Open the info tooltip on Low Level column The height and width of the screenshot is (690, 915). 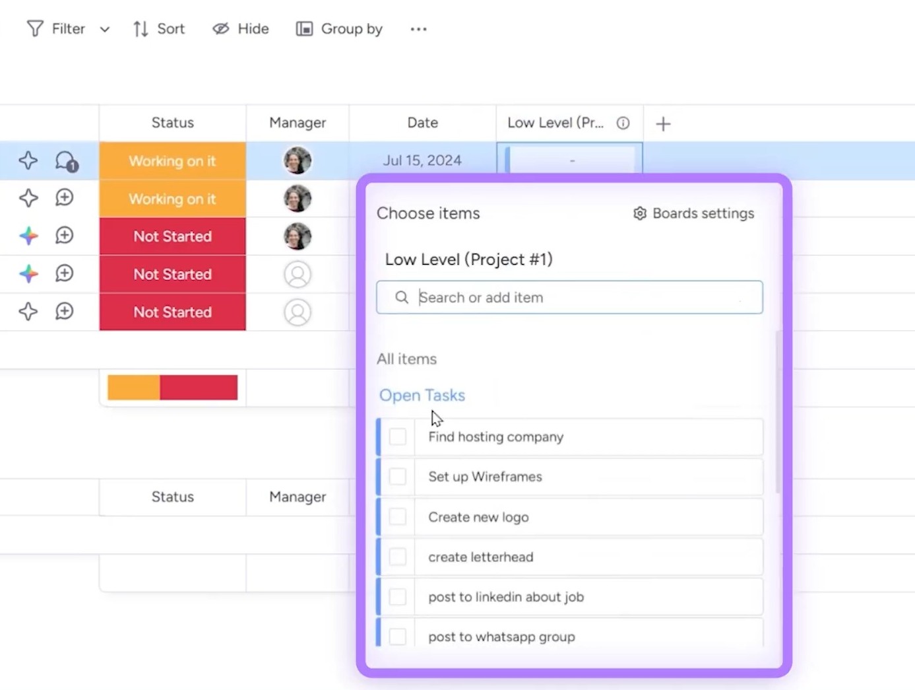[x=623, y=123]
